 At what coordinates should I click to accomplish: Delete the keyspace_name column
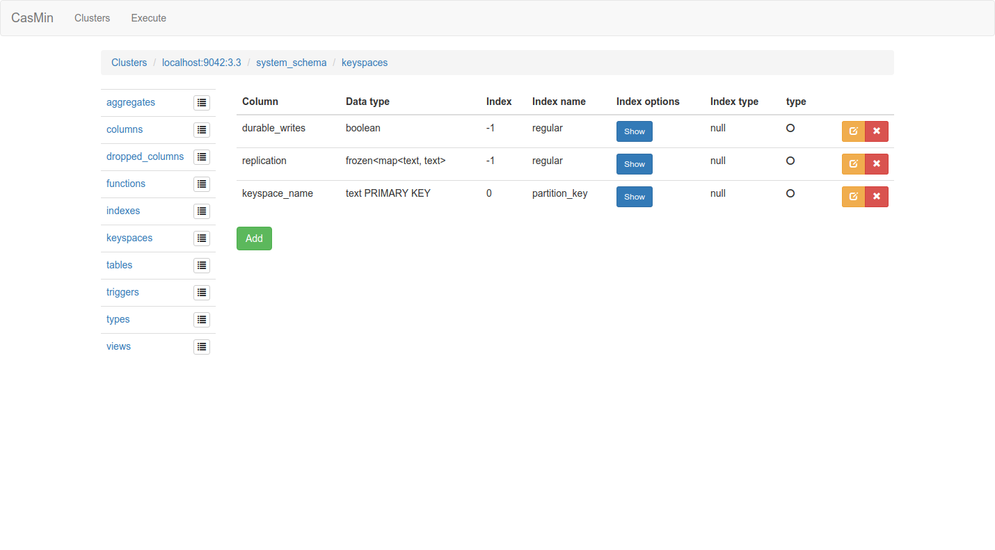pyautogui.click(x=877, y=197)
